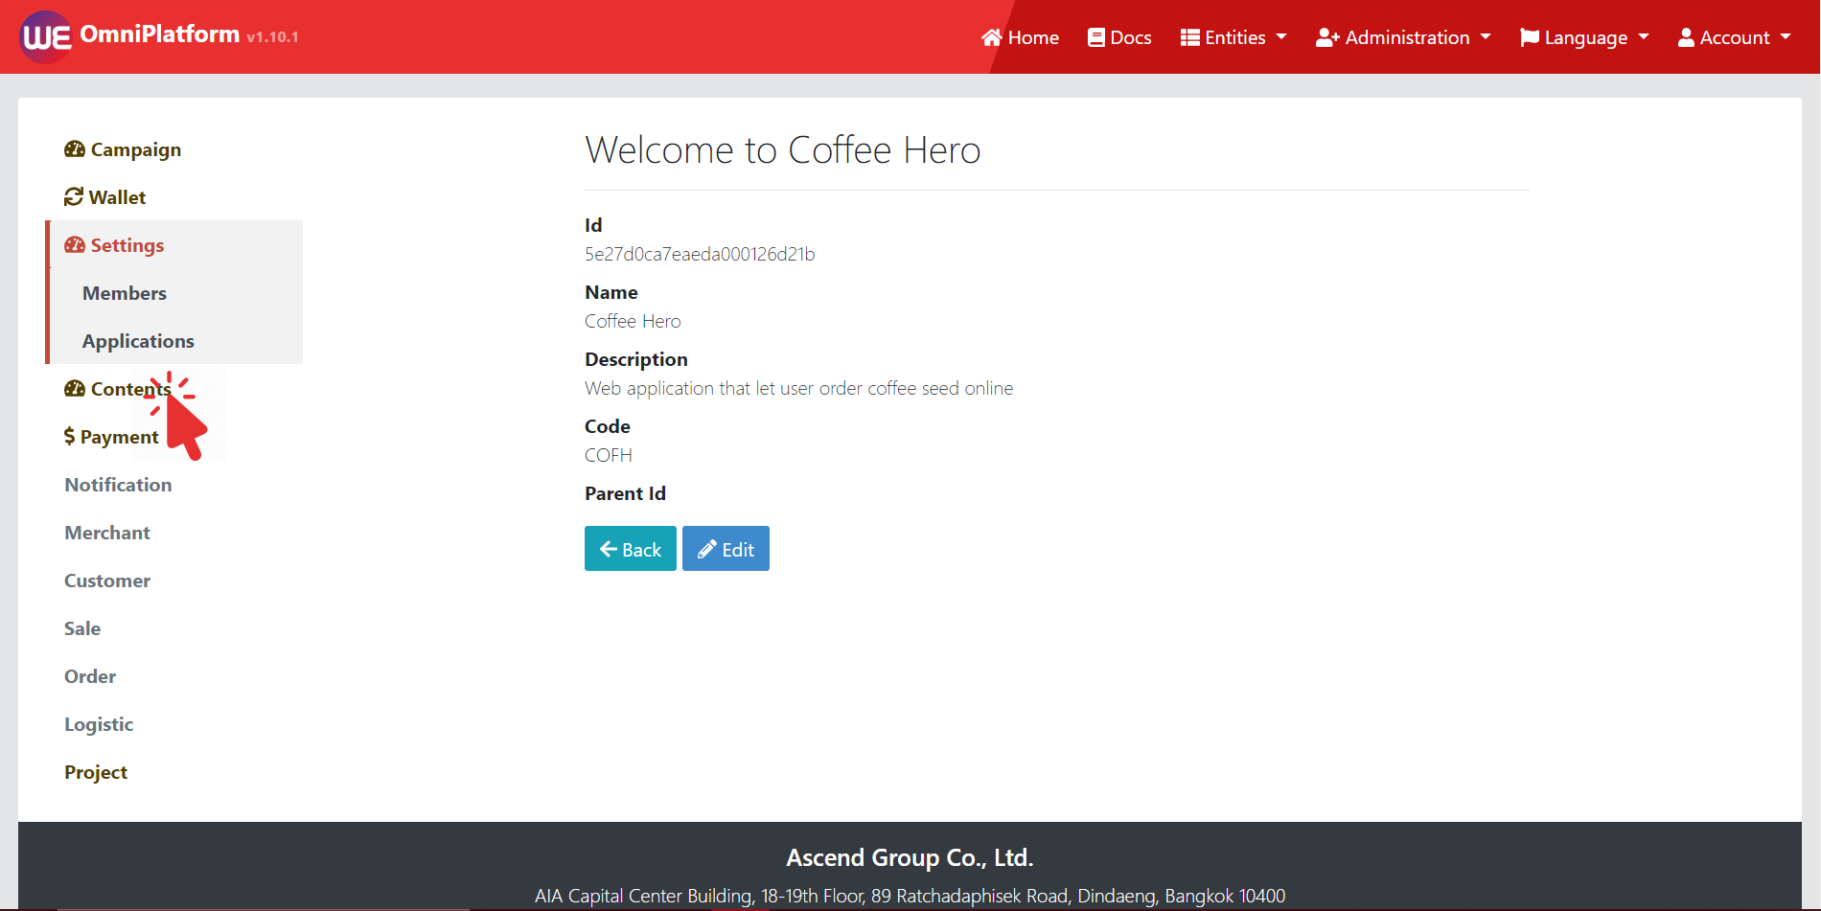Viewport: 1821px width, 911px height.
Task: Select the Project sidebar entry
Action: click(x=96, y=772)
